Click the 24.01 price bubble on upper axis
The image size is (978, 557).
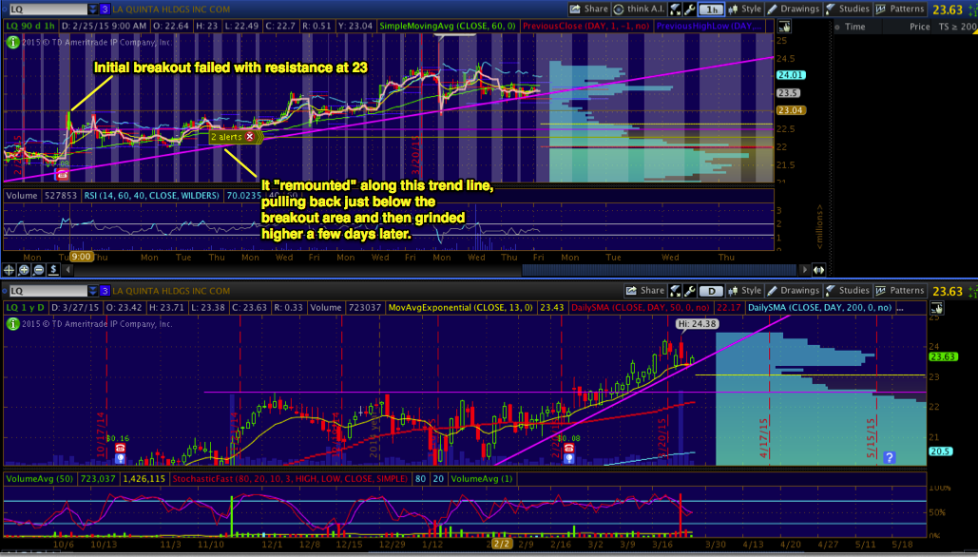pyautogui.click(x=789, y=75)
